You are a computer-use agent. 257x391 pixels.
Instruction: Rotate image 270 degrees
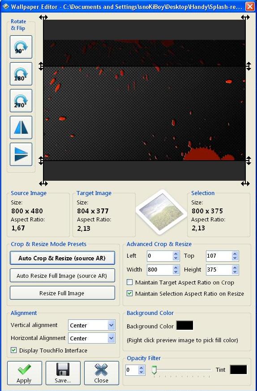(x=21, y=101)
